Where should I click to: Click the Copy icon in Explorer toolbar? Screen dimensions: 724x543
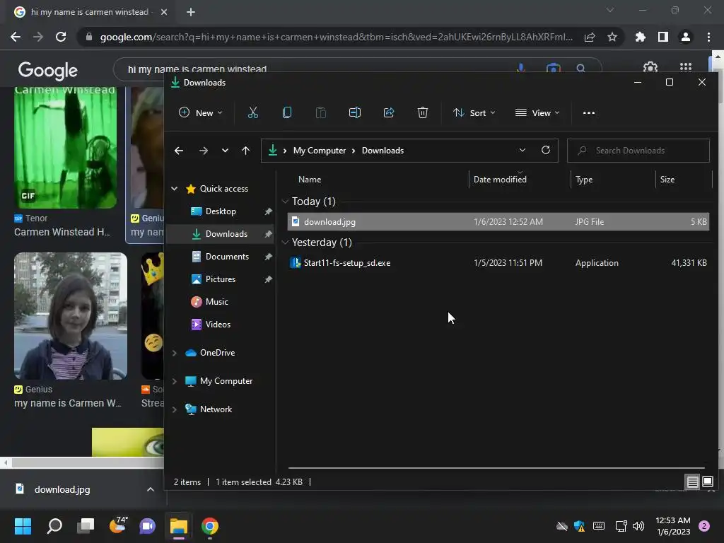point(287,112)
